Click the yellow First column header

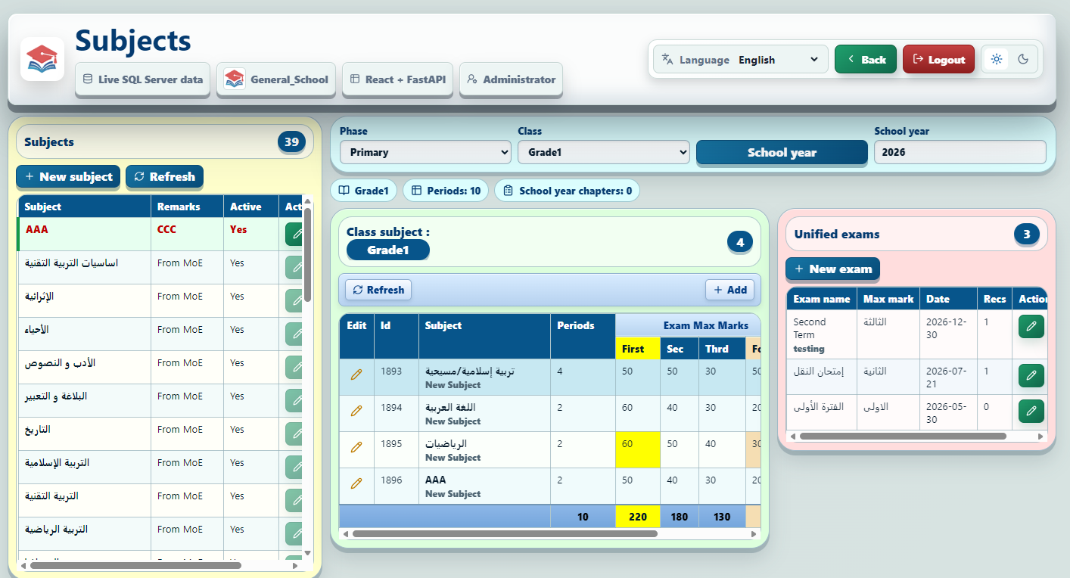(638, 349)
